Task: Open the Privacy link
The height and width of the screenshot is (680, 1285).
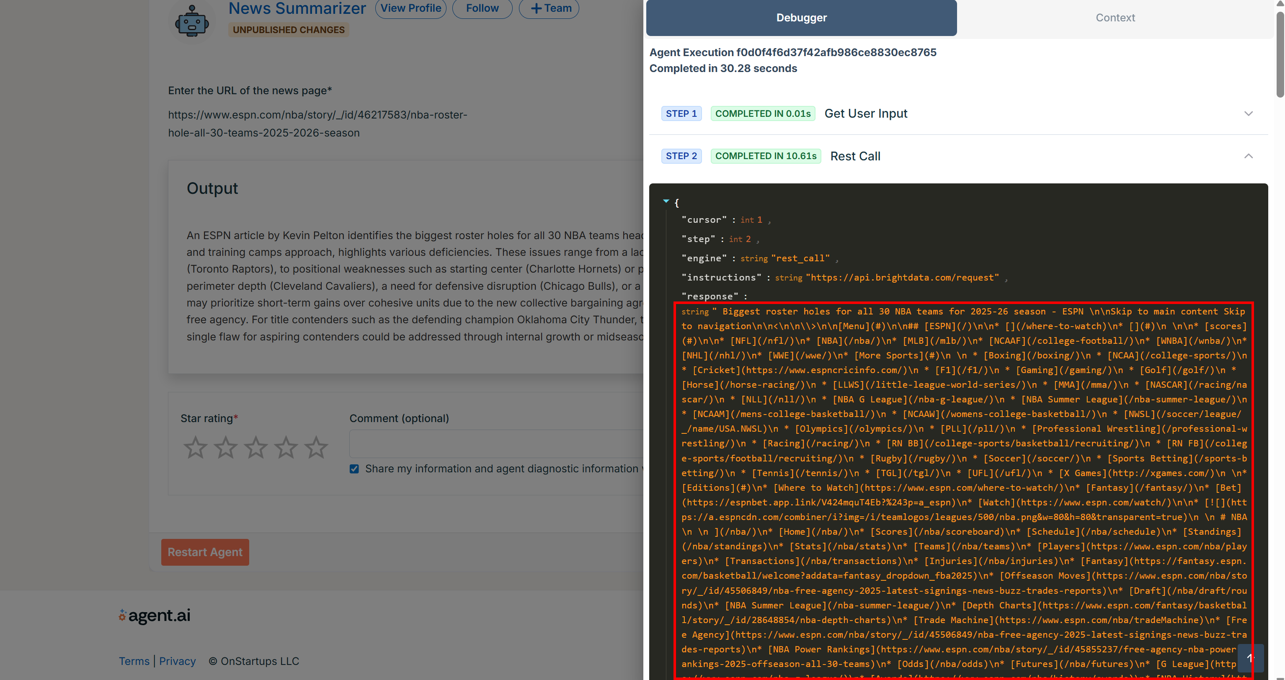Action: pos(177,661)
